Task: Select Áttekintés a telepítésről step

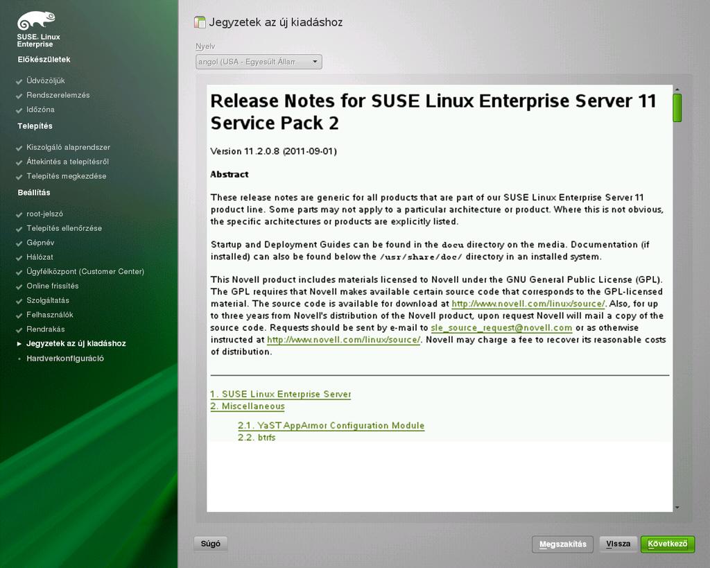Action: tap(67, 162)
